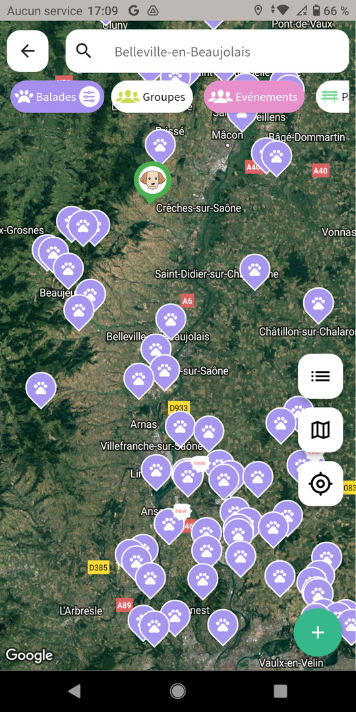Tap the back arrow button
This screenshot has width=356, height=712.
click(28, 51)
